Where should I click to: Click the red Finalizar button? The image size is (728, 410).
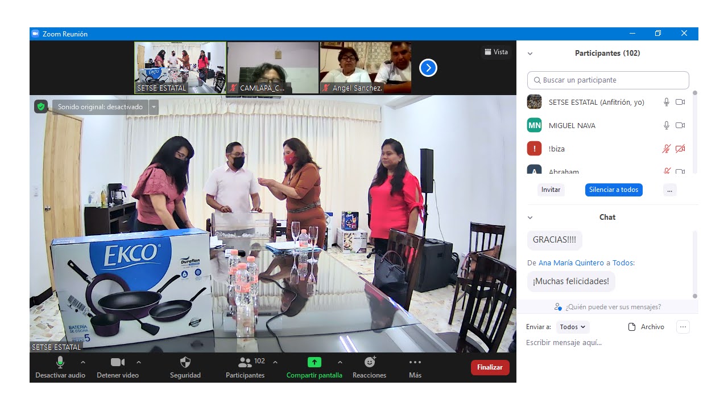pos(490,367)
